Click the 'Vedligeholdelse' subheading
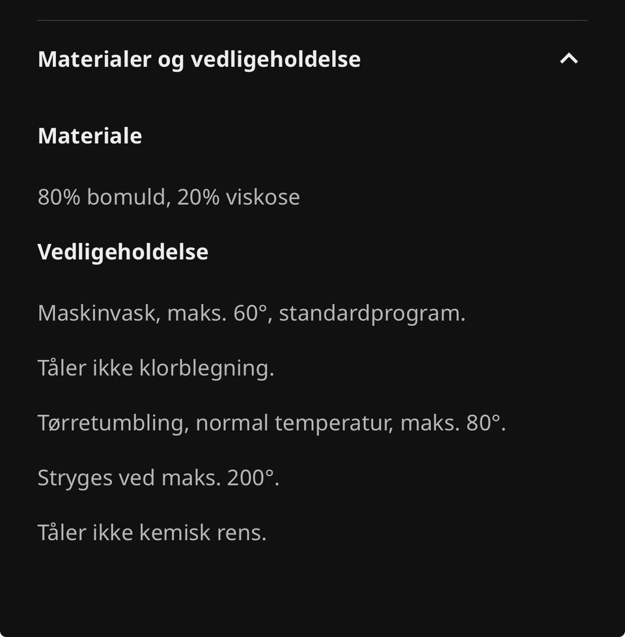 (123, 252)
